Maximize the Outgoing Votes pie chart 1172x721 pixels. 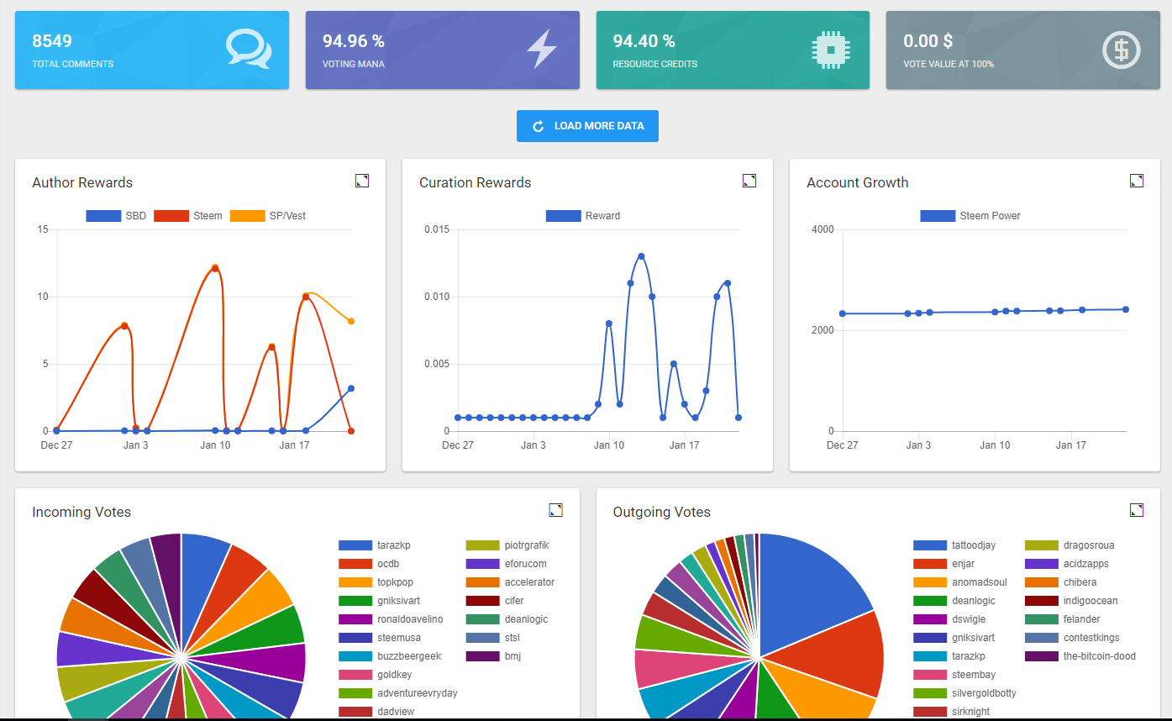coord(1137,510)
